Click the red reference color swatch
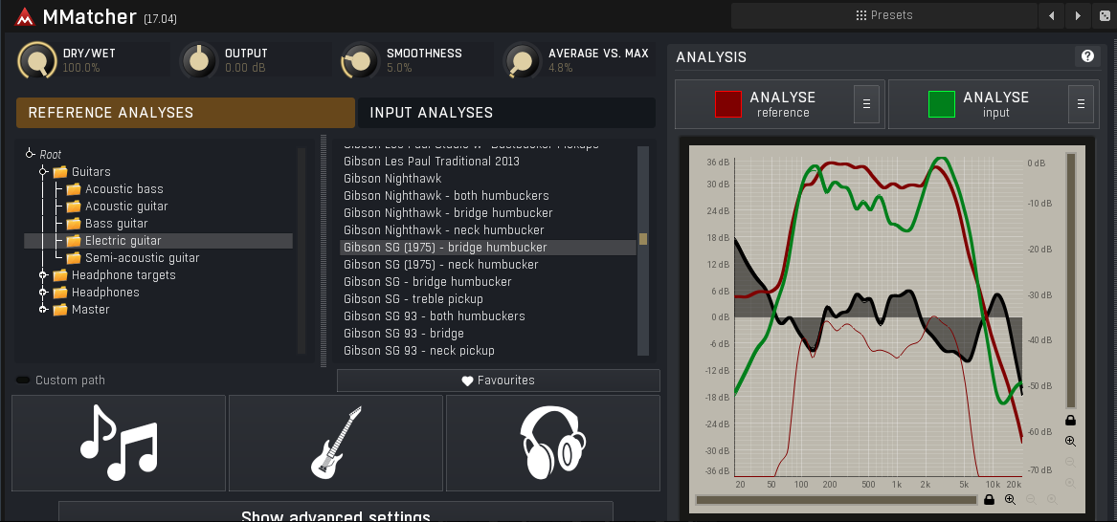 728,104
